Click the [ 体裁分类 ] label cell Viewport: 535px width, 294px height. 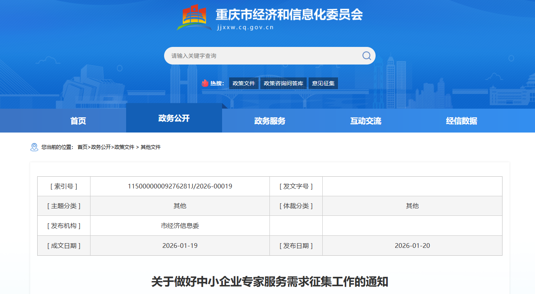(296, 206)
